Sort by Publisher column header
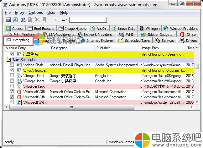The width and height of the screenshot is (203, 148). [x=117, y=48]
